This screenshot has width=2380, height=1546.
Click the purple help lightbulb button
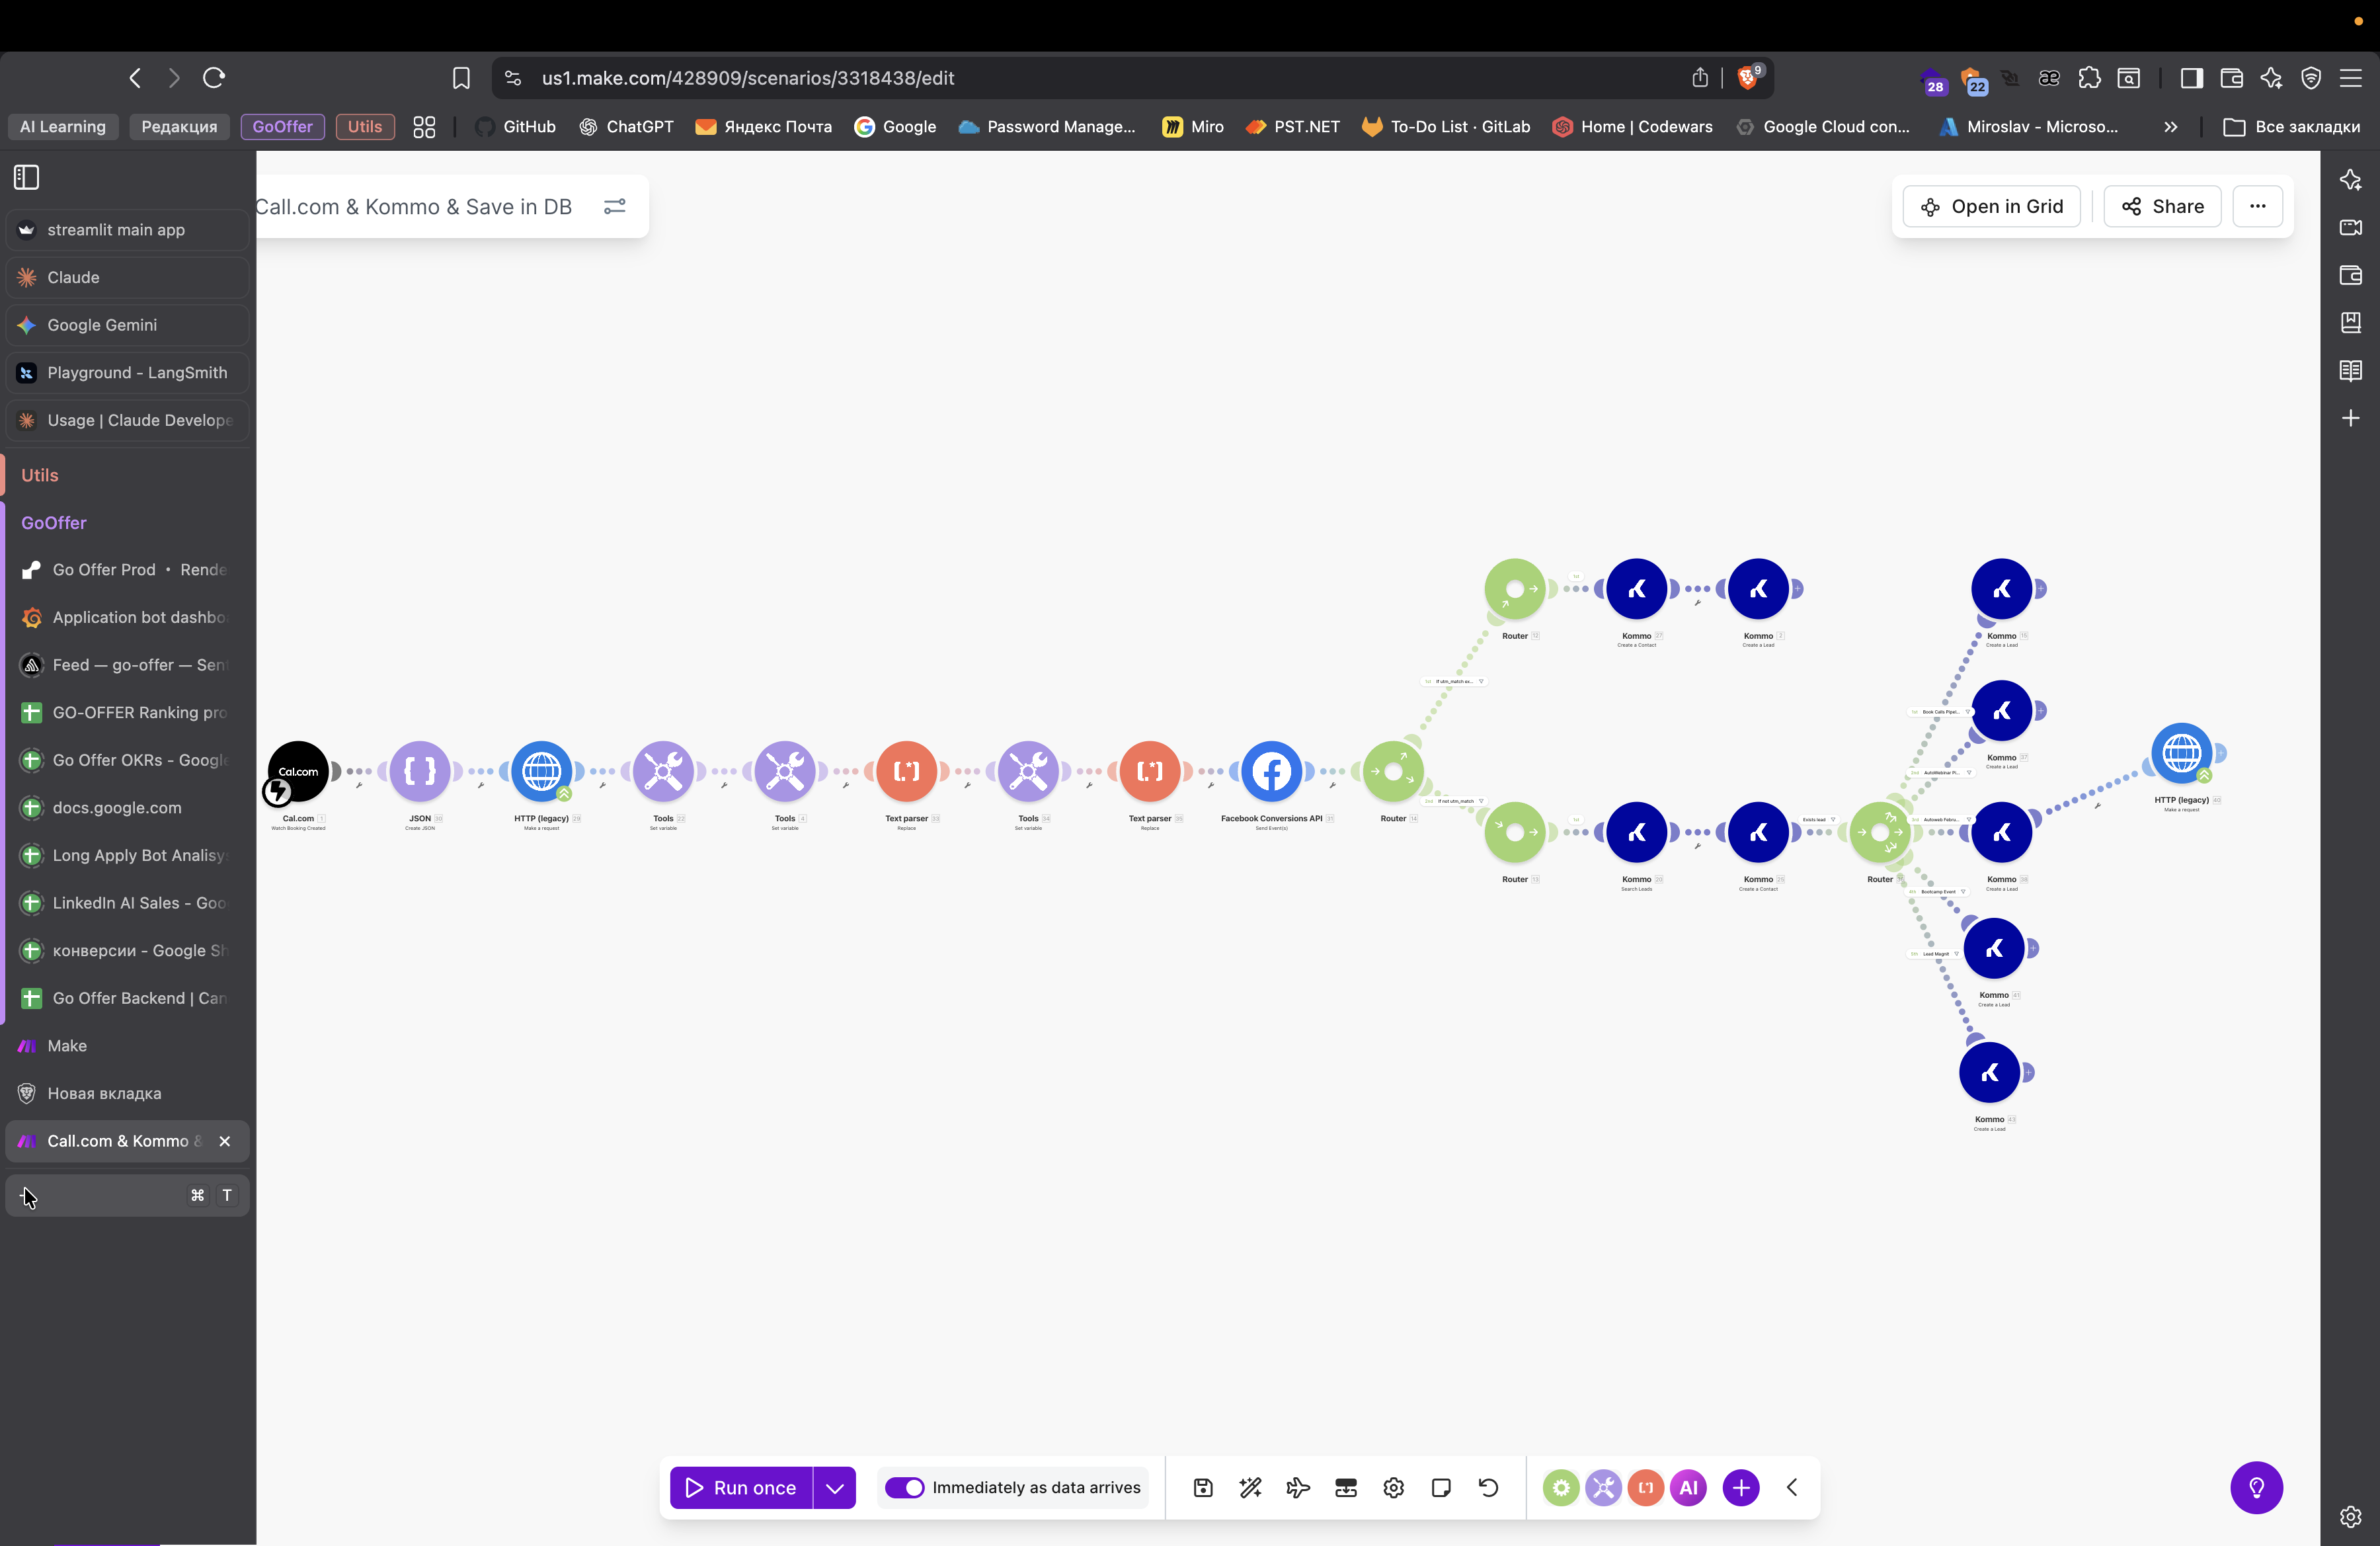point(2256,1487)
